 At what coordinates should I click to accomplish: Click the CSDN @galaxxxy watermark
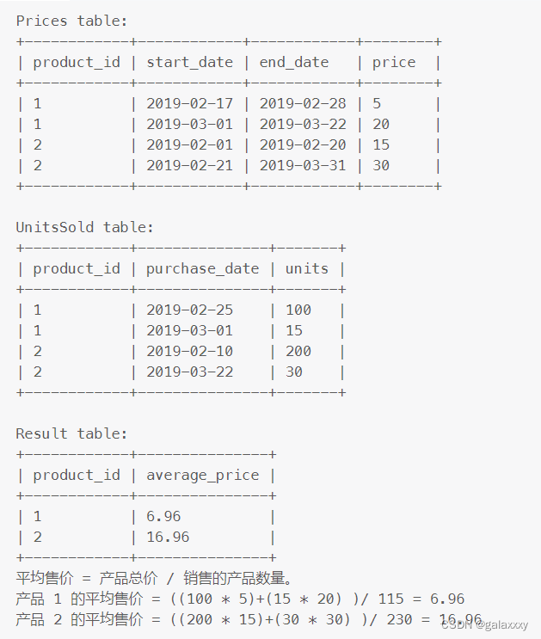[x=485, y=624]
